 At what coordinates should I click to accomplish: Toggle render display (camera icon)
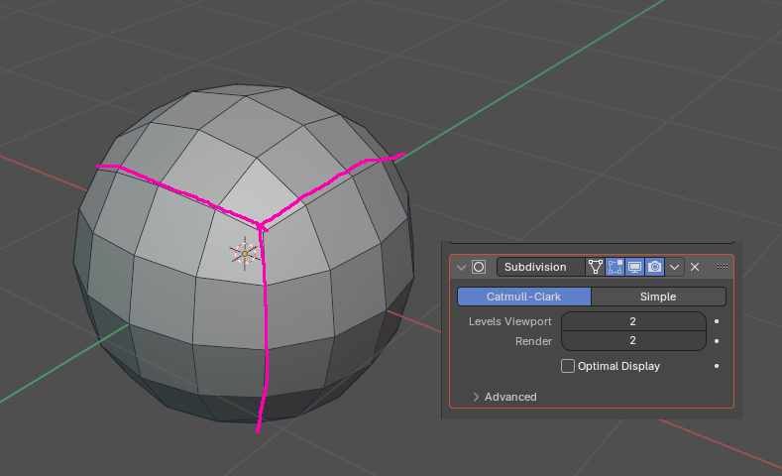(654, 267)
